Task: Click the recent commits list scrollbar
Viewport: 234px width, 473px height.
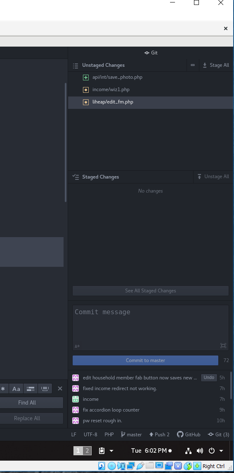Action: pos(232,385)
